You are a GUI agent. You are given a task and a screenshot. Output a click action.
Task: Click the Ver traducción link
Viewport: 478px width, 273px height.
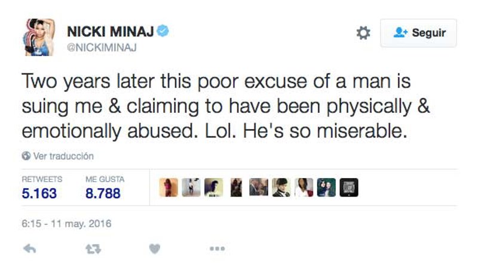63,156
